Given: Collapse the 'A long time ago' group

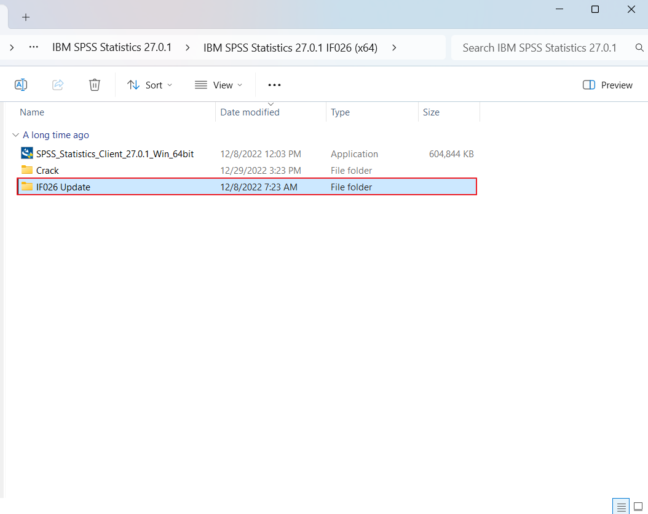Looking at the screenshot, I should click(x=15, y=135).
